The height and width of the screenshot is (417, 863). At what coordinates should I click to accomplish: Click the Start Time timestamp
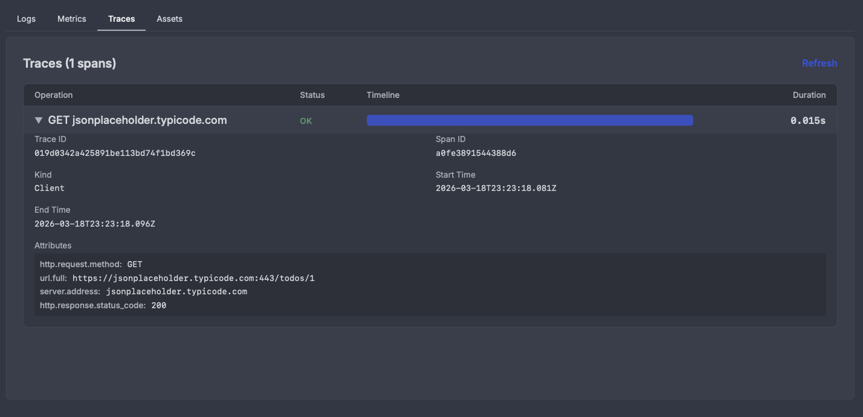[496, 188]
